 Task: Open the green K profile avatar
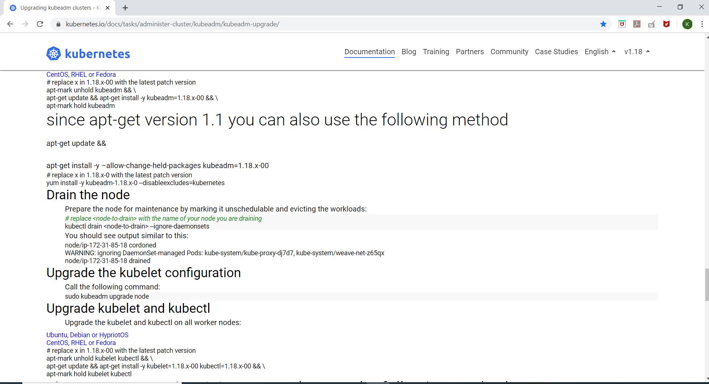[x=687, y=24]
